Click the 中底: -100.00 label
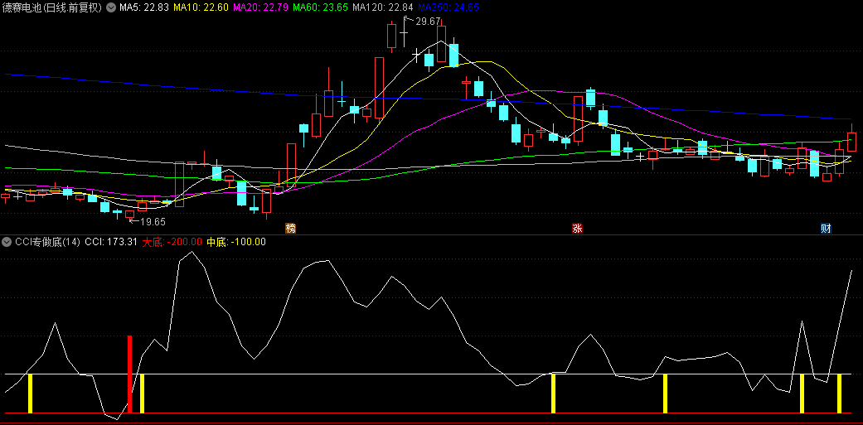The image size is (863, 425). (x=236, y=241)
